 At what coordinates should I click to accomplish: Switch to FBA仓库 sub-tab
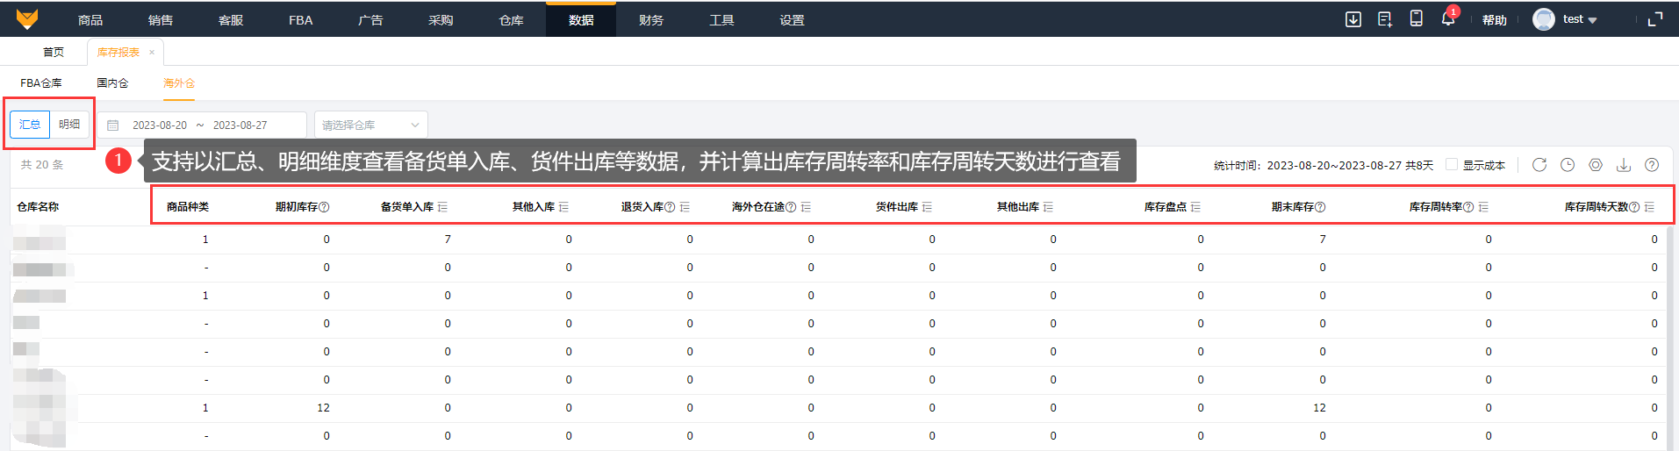coord(41,83)
